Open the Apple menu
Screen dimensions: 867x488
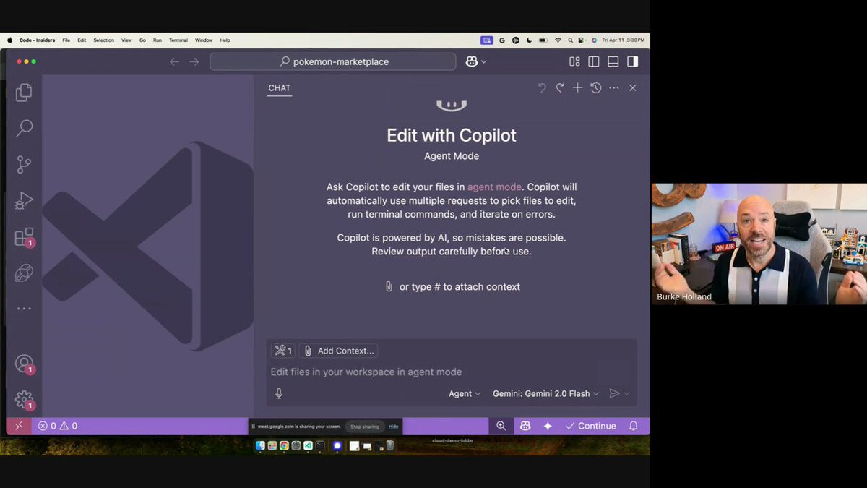10,40
